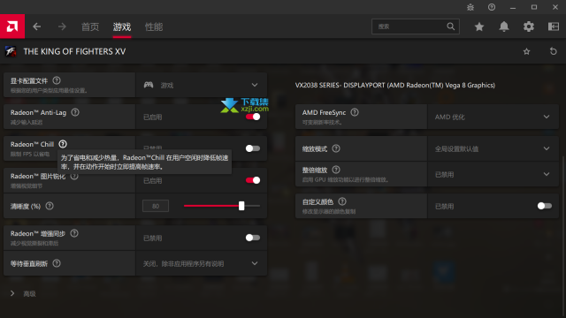Click the search magnifier icon
The image size is (566, 318).
450,26
